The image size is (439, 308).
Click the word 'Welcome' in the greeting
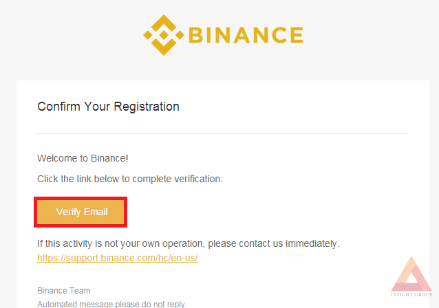57,158
